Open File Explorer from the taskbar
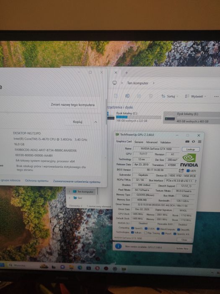The image size is (220, 294). 71,267
